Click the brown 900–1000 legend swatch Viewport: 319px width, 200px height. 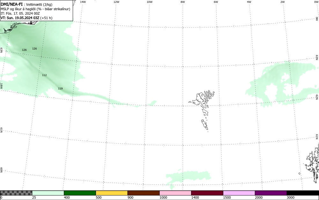(x=144, y=193)
